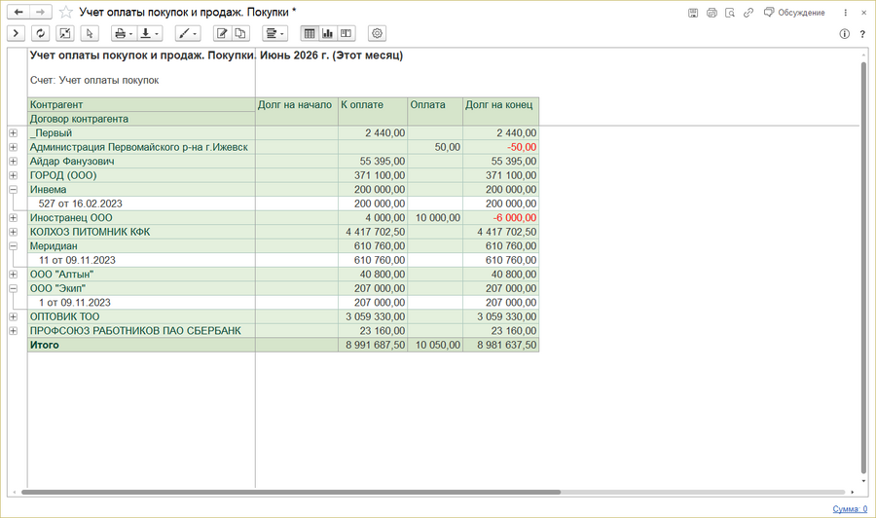Viewport: 876px width, 518px height.
Task: Open report settings with the gear icon
Action: point(377,33)
